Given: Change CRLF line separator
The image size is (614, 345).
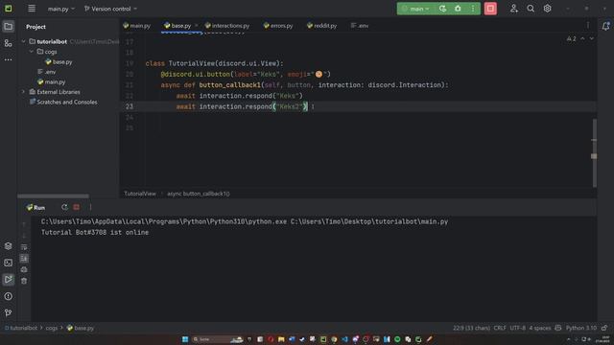Looking at the screenshot, I should 500,328.
